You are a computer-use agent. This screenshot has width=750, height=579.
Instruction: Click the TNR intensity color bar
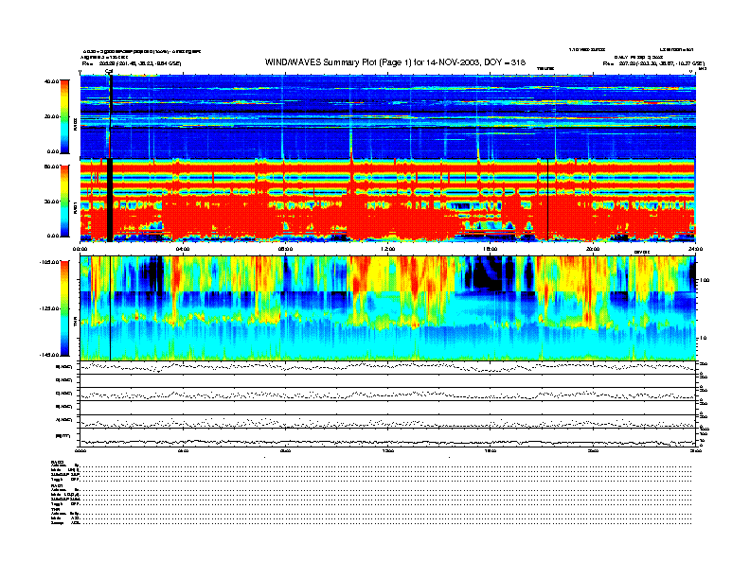click(x=64, y=308)
